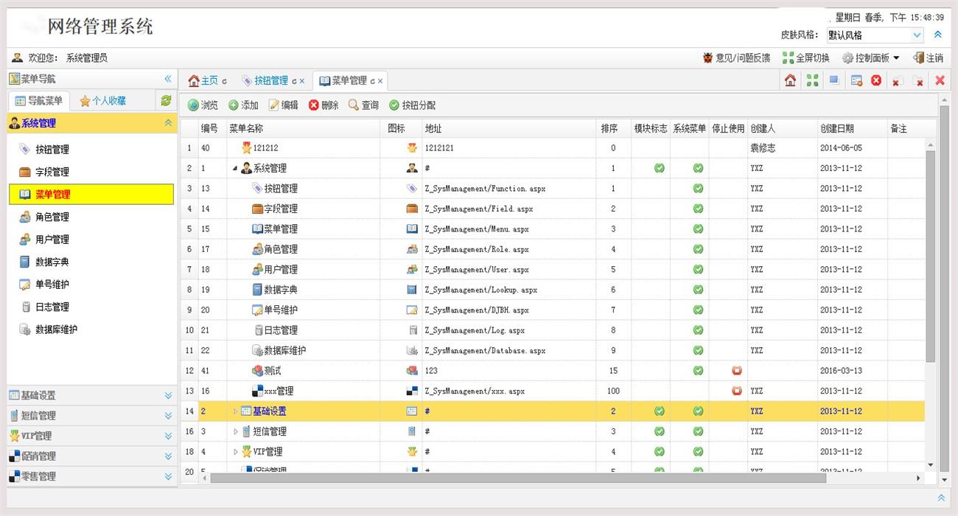Expand the 短信管理 tree row in grid
This screenshot has height=516, width=958.
[236, 432]
